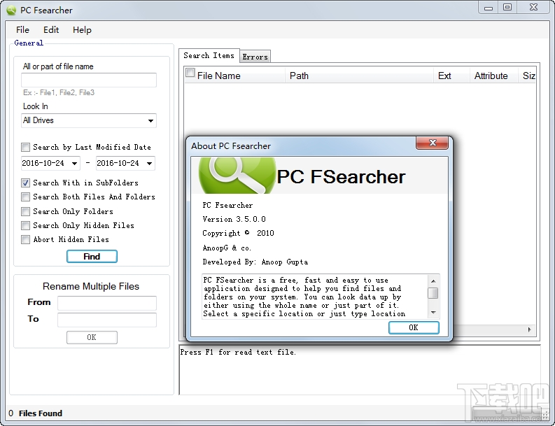Click 'Developed By: Anoop Gupta' text
Screen dimensions: 555x426
click(x=255, y=262)
